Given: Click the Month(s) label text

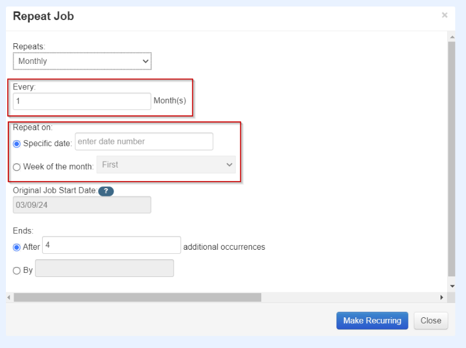Looking at the screenshot, I should pos(170,101).
